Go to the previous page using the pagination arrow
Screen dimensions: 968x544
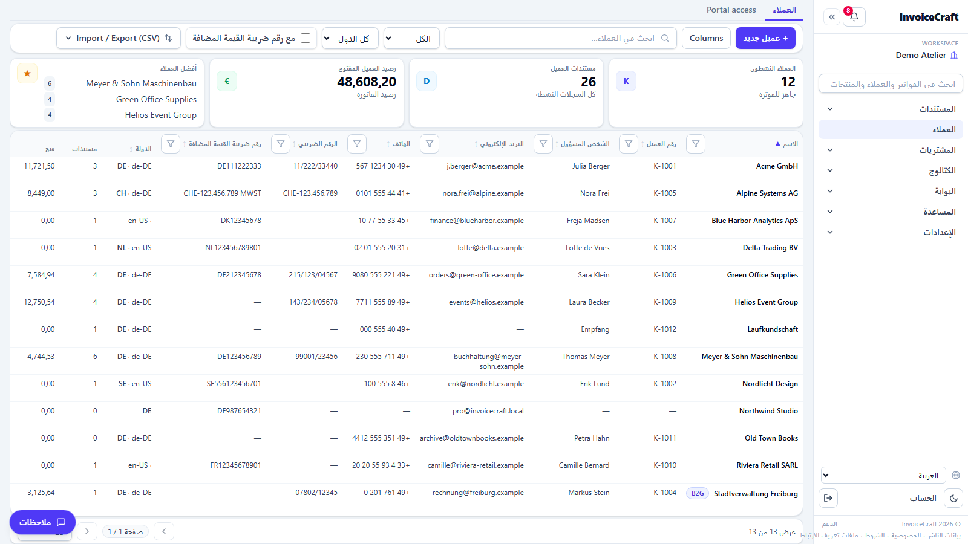[x=164, y=531]
